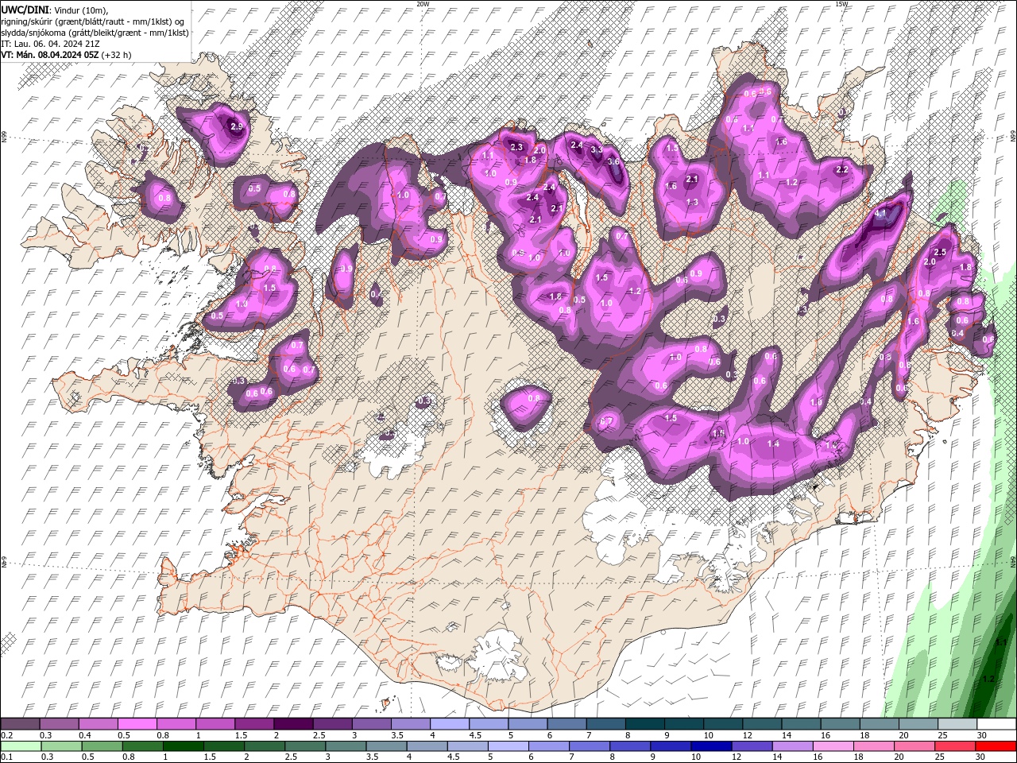Select the snow-scale swatch spanning 3 to 3.5
Viewport: 1017px width, 763px height.
(370, 724)
